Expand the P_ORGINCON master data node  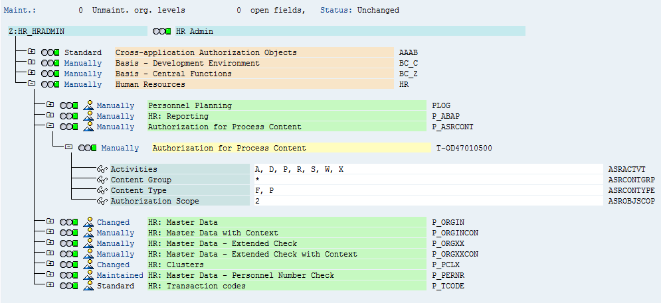tap(50, 231)
